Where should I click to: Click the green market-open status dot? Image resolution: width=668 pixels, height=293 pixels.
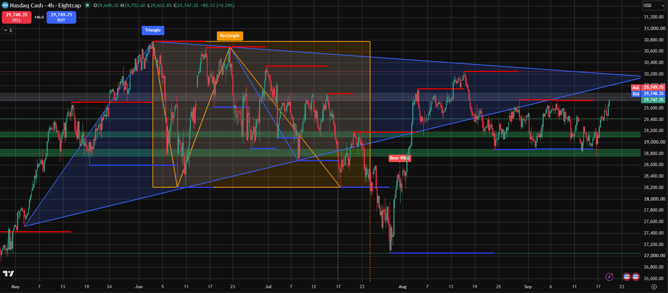tap(87, 5)
